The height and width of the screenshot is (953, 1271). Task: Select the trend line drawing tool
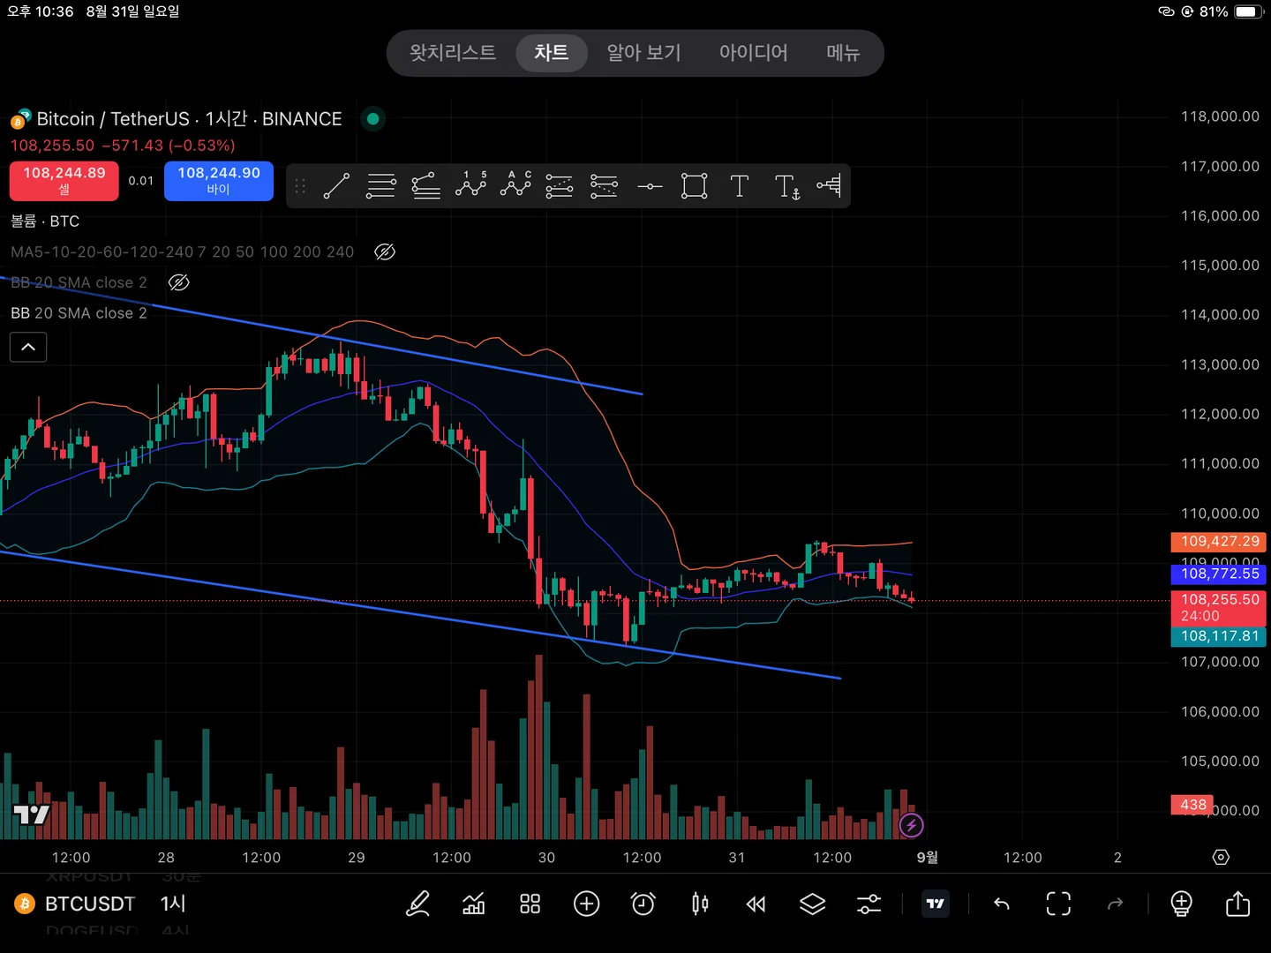pos(336,186)
